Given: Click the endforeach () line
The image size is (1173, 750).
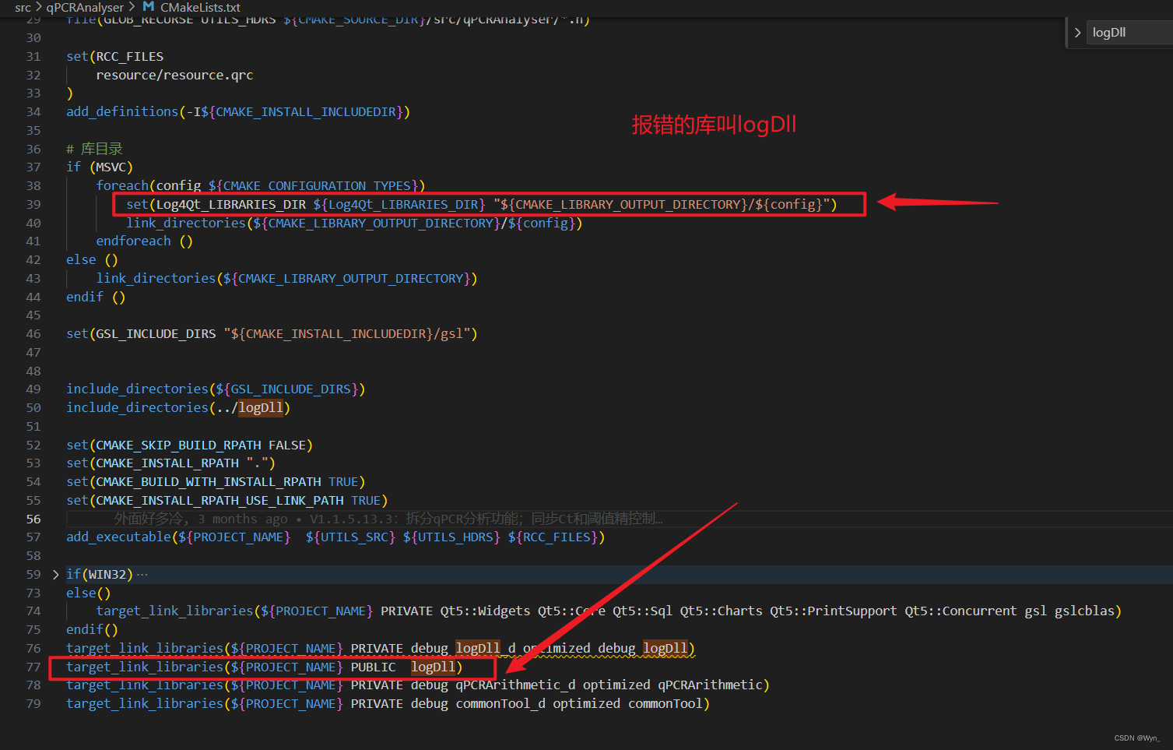Looking at the screenshot, I should (144, 241).
